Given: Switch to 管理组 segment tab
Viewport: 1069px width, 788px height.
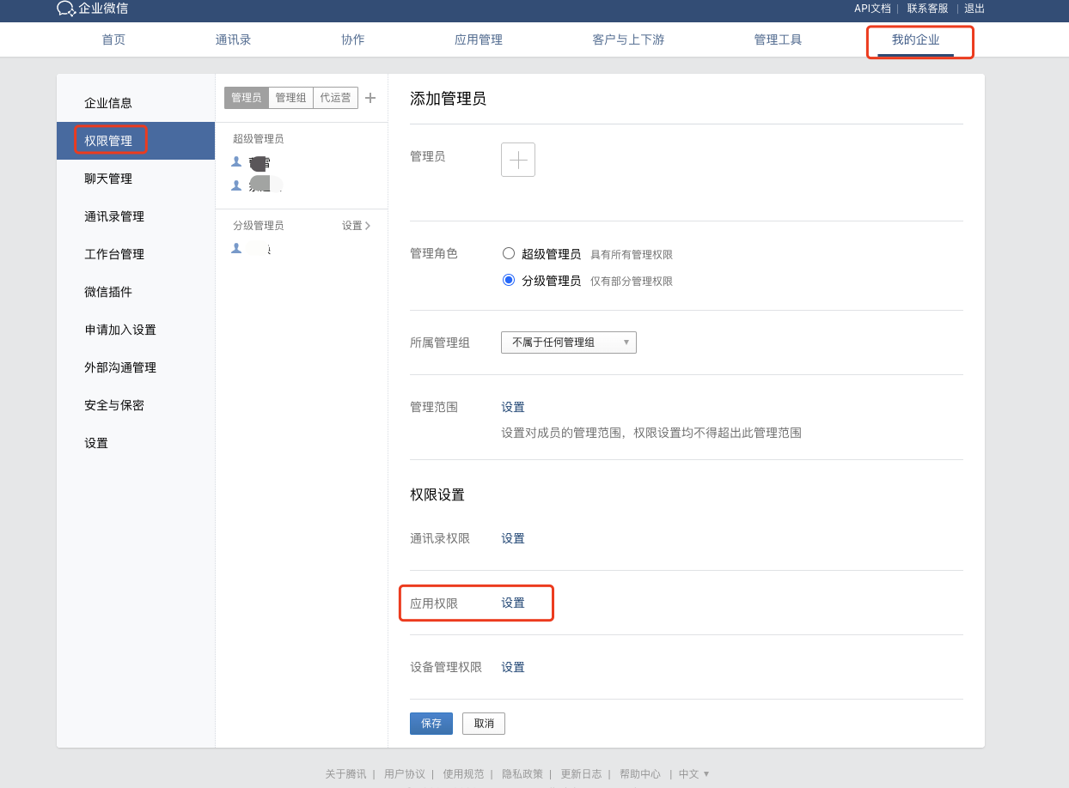Looking at the screenshot, I should point(290,98).
